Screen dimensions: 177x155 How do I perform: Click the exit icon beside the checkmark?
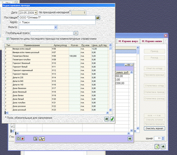click(x=107, y=119)
